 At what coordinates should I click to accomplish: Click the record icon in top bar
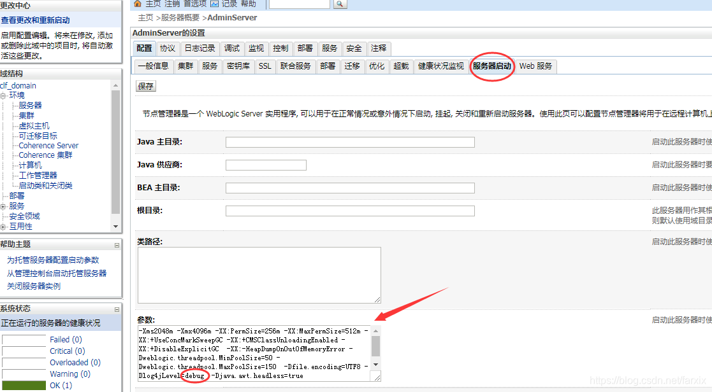(214, 4)
